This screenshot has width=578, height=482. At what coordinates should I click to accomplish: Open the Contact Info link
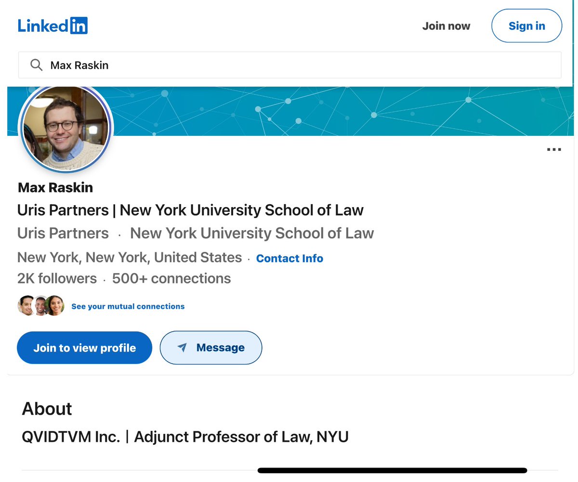[x=289, y=259]
